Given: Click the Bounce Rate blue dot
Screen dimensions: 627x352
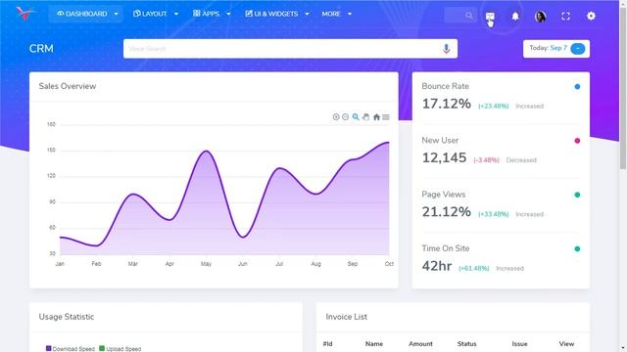Looking at the screenshot, I should point(577,87).
